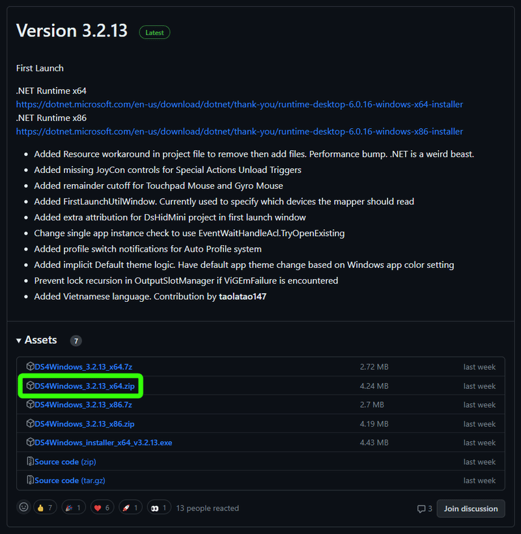Screen dimensions: 521x534
Task: Toggle the thumbs up reaction
Action: pos(45,508)
